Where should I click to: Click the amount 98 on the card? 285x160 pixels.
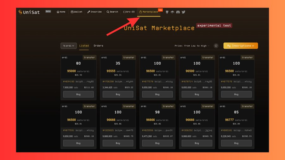click(x=157, y=112)
